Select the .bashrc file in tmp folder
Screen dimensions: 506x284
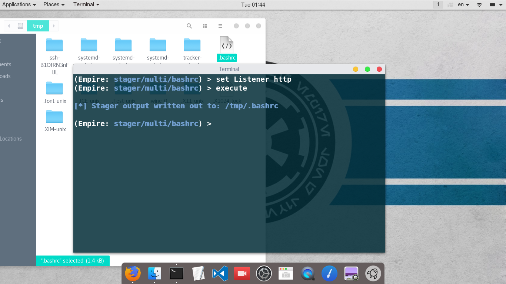[x=227, y=49]
